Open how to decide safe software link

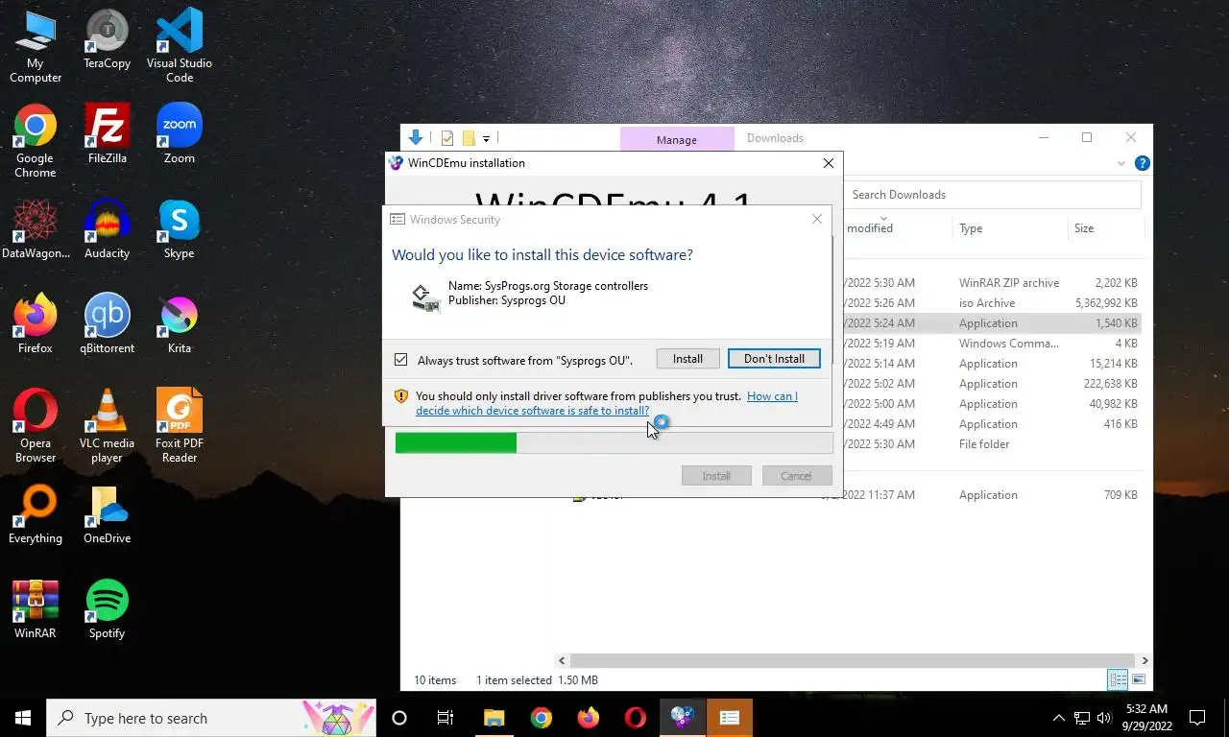click(x=607, y=403)
